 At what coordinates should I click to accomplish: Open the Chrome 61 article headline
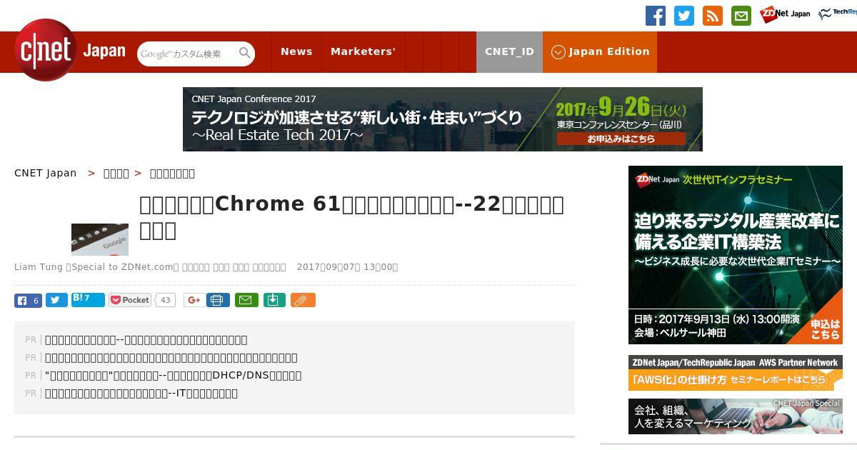(352, 217)
